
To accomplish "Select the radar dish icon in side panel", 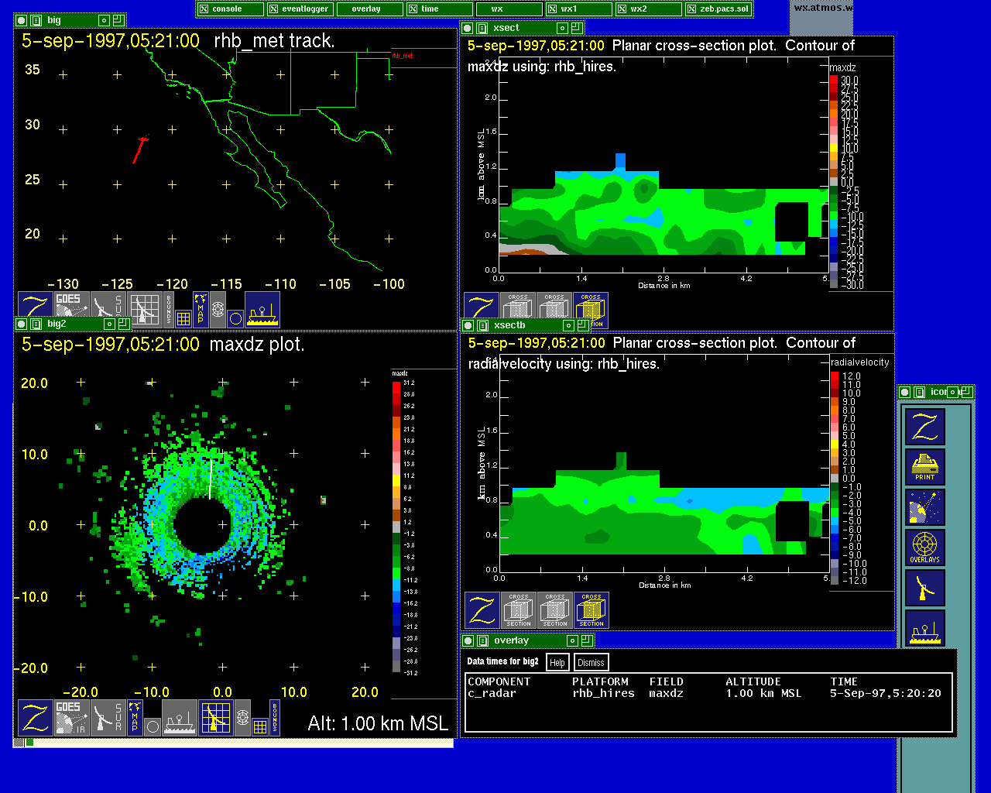I will coord(925,588).
